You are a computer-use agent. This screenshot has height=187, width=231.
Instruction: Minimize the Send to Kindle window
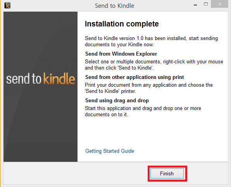pos(195,5)
